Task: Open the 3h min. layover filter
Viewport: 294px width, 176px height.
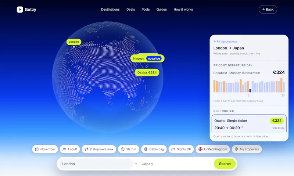Action: point(129,149)
